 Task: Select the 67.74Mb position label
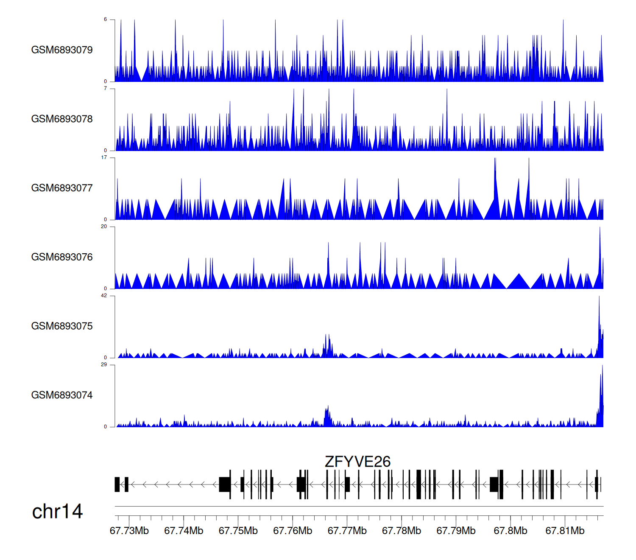(184, 531)
